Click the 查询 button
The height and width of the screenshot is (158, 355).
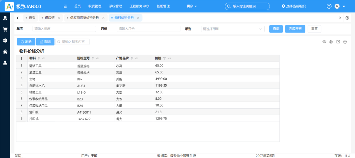click(276, 29)
